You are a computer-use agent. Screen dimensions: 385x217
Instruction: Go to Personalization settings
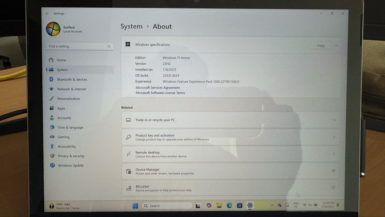click(80, 99)
